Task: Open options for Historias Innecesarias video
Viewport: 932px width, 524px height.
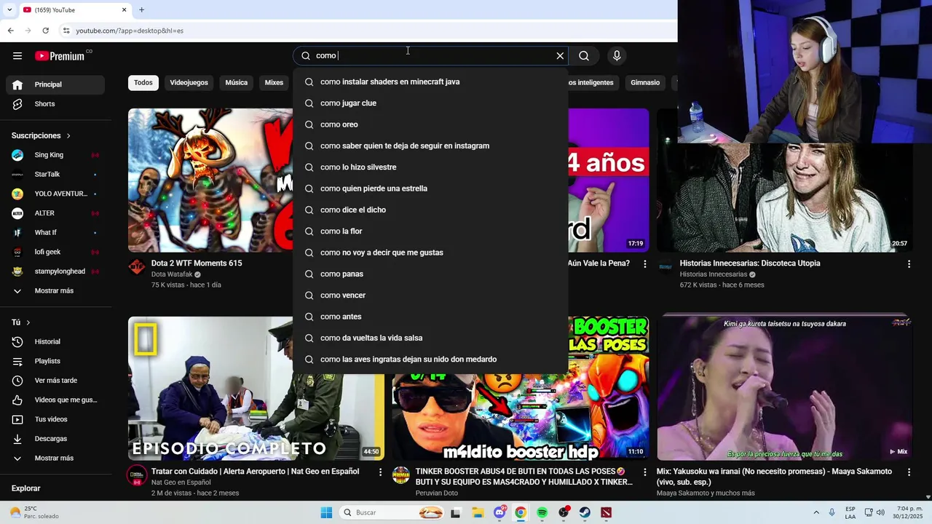Action: 909,264
